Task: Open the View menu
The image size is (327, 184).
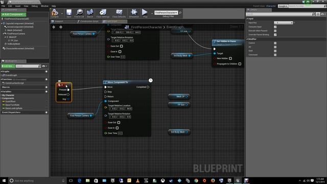Action: click(26, 6)
